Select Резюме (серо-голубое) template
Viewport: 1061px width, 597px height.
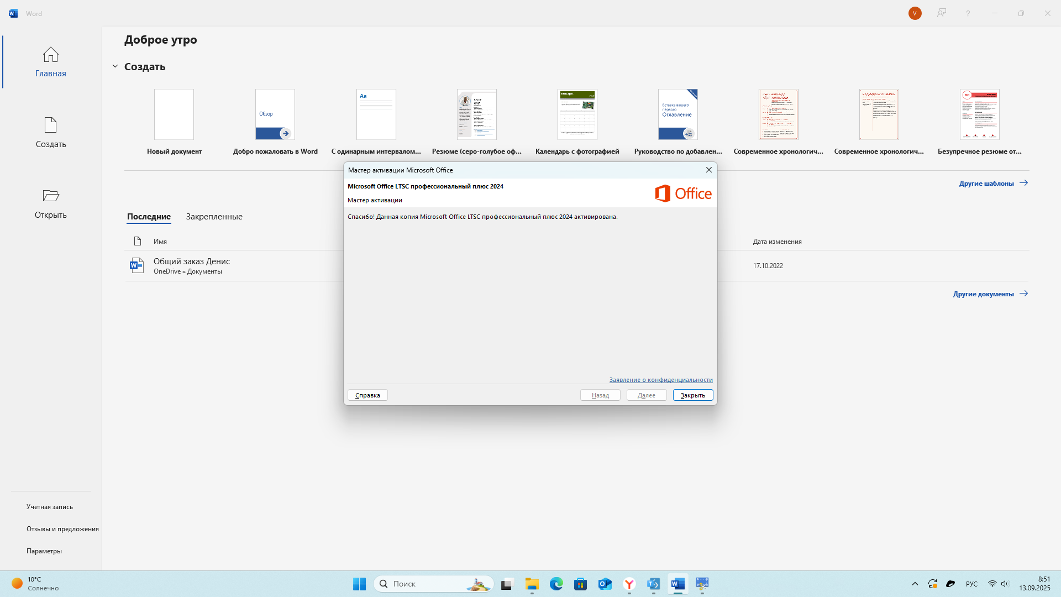pos(477,114)
